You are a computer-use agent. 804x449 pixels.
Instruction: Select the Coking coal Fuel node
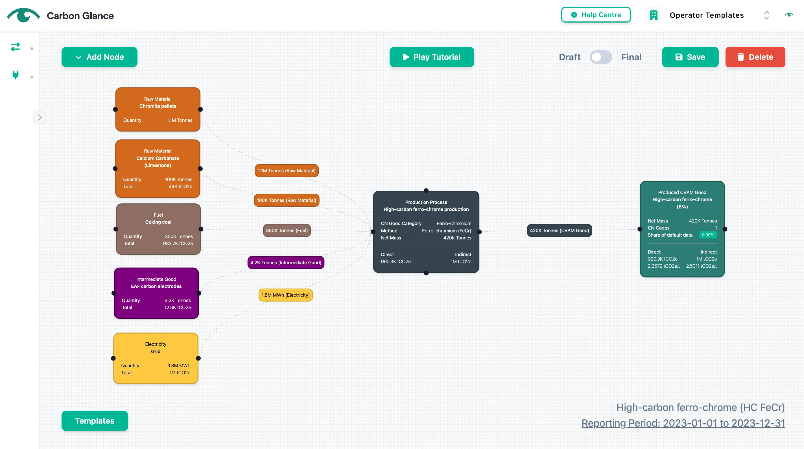pos(158,229)
